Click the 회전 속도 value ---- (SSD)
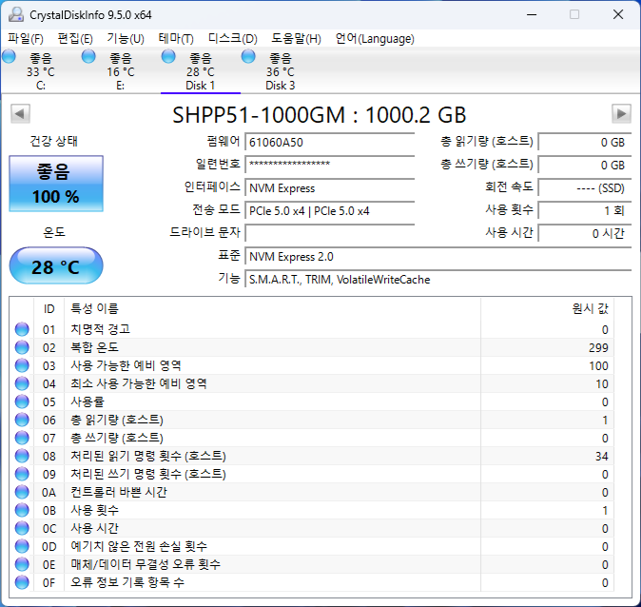The height and width of the screenshot is (607, 641). [x=585, y=188]
